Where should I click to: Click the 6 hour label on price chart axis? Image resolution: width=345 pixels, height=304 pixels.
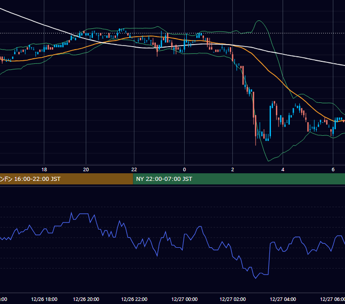pyautogui.click(x=333, y=169)
